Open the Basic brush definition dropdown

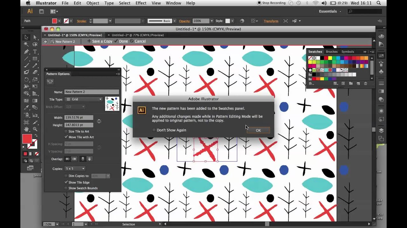[174, 21]
